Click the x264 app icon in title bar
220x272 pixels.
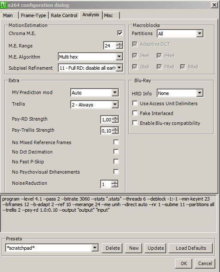click(3, 5)
